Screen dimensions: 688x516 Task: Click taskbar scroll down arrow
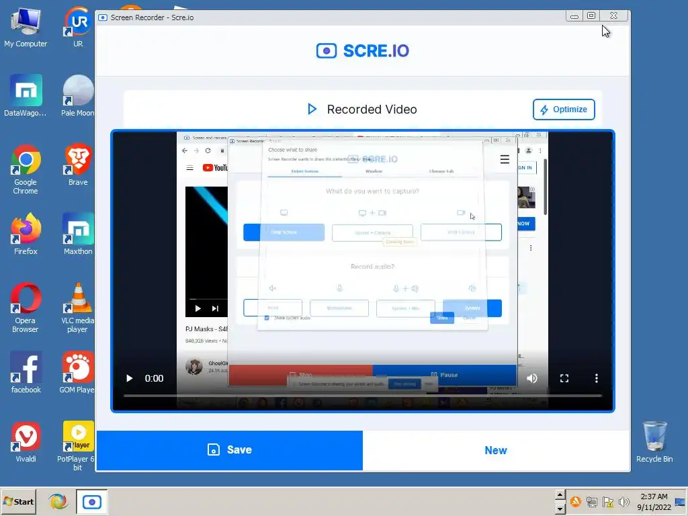[560, 509]
